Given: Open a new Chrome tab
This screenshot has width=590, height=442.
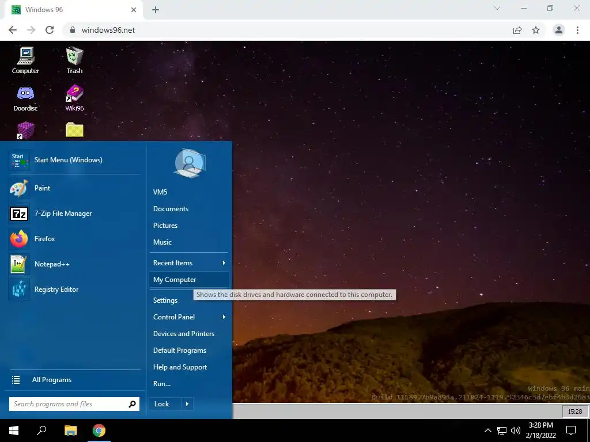Looking at the screenshot, I should coord(156,10).
